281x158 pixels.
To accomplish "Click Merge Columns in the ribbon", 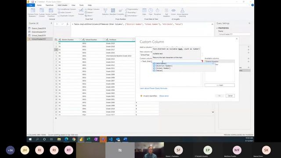I will point(92,9).
